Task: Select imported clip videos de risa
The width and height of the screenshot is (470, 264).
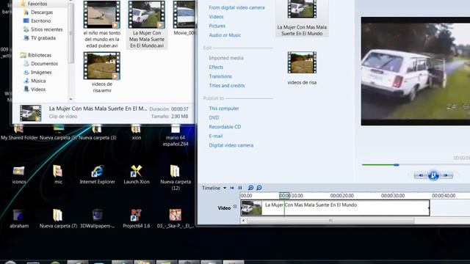Action: [302, 68]
